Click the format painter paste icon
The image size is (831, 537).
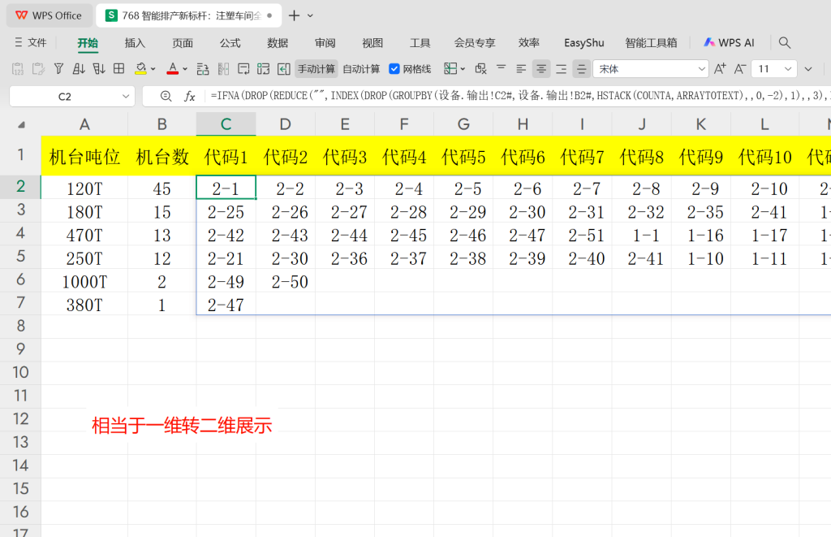(x=38, y=69)
